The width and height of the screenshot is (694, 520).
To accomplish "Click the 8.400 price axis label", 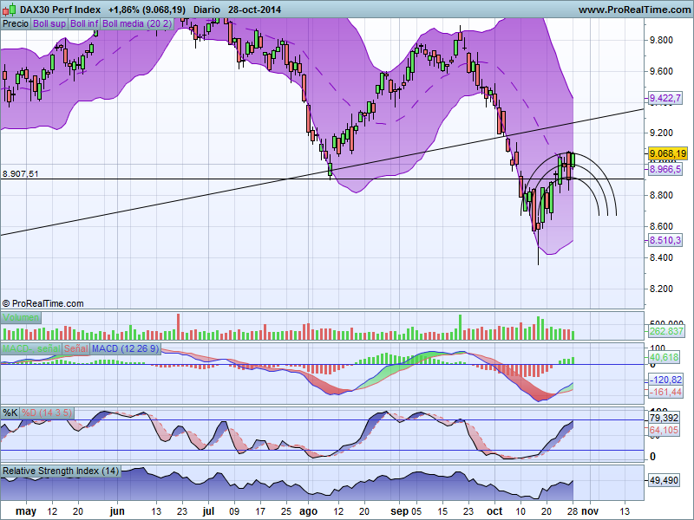I will [x=661, y=257].
